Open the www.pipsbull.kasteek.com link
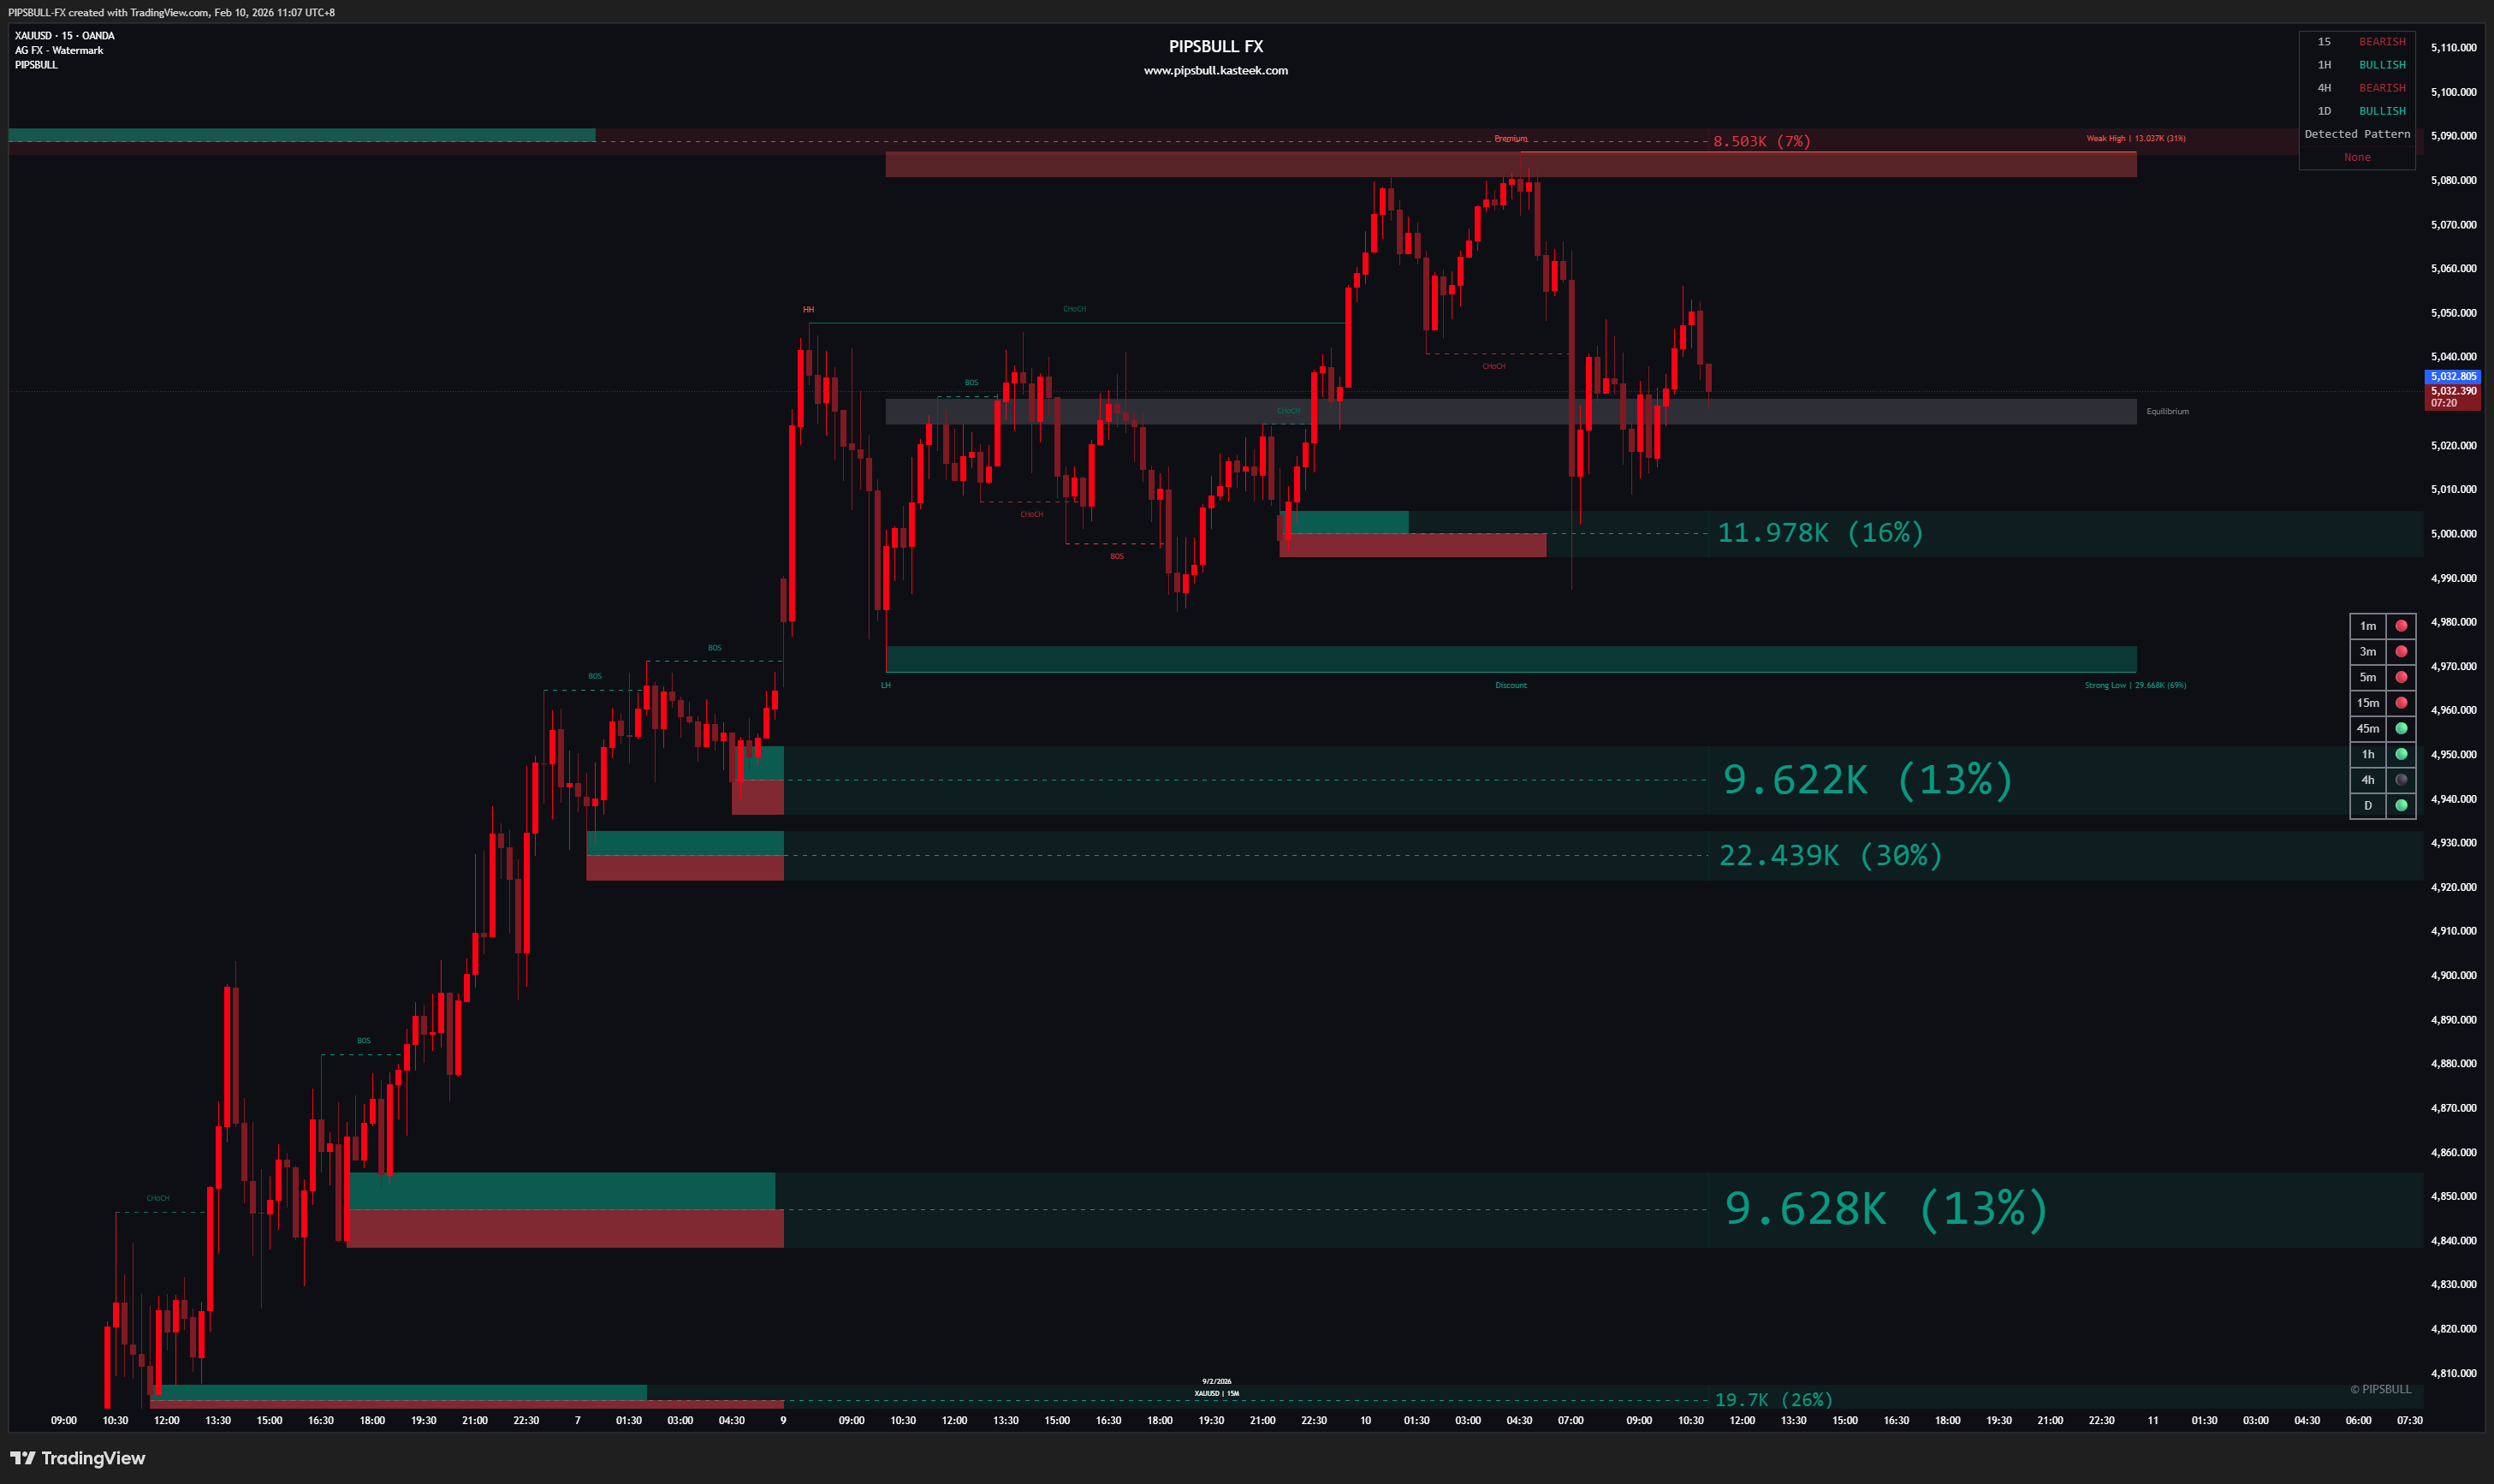 (1216, 70)
